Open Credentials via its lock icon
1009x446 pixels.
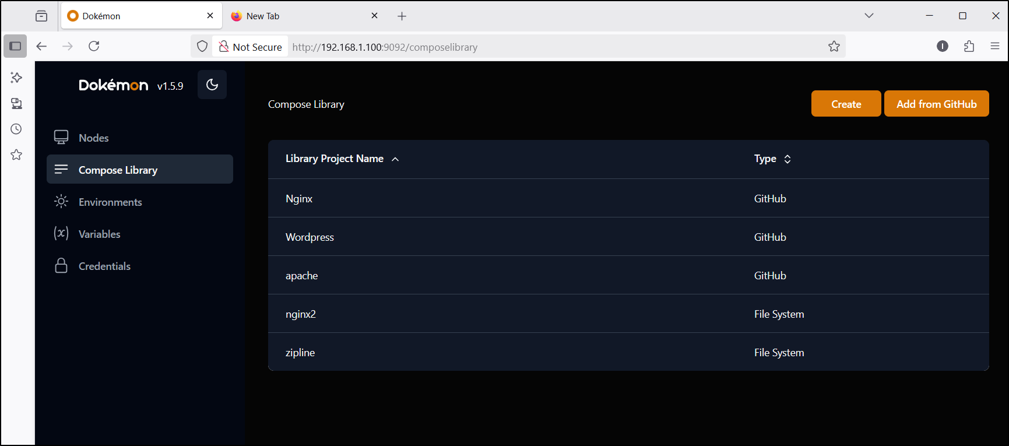pos(61,265)
